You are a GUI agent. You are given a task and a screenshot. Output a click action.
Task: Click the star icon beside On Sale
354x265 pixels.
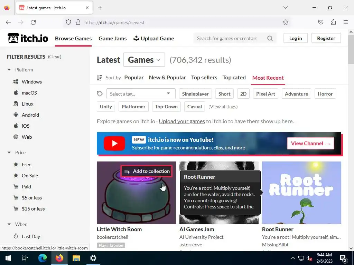16,176
